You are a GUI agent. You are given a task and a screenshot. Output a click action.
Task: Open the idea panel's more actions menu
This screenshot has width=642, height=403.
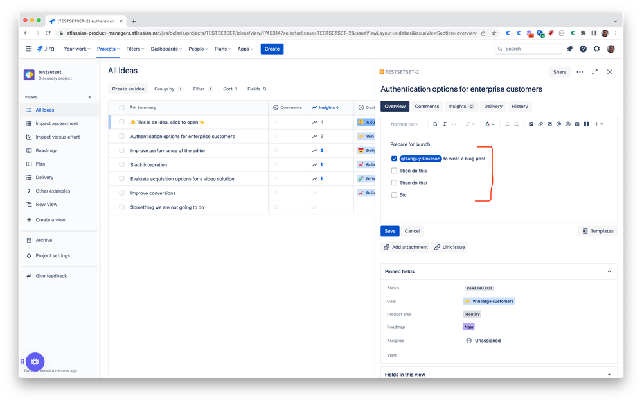pos(580,72)
